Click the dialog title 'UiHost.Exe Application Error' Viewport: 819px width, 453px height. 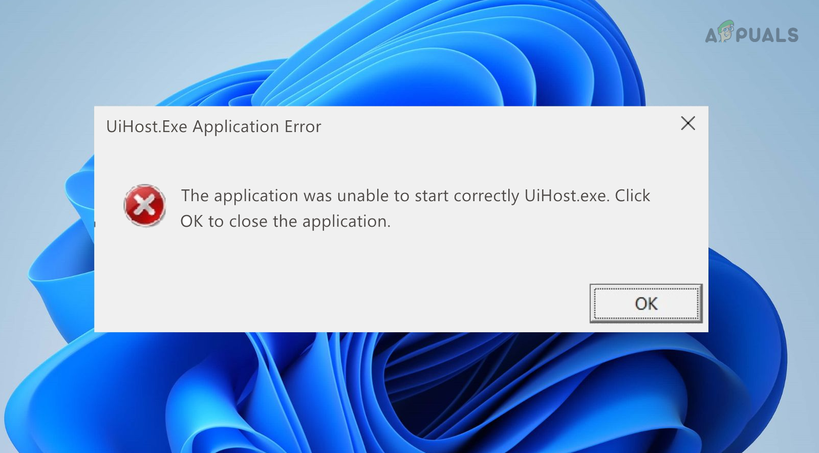(213, 126)
